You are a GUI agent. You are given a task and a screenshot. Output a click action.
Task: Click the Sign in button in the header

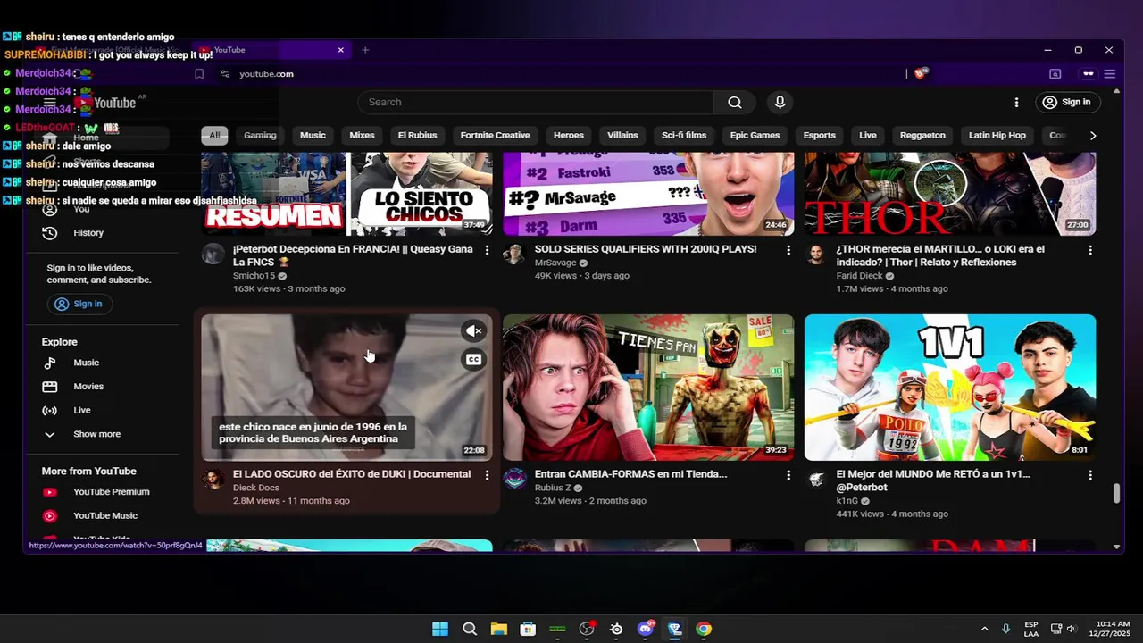(x=1066, y=102)
